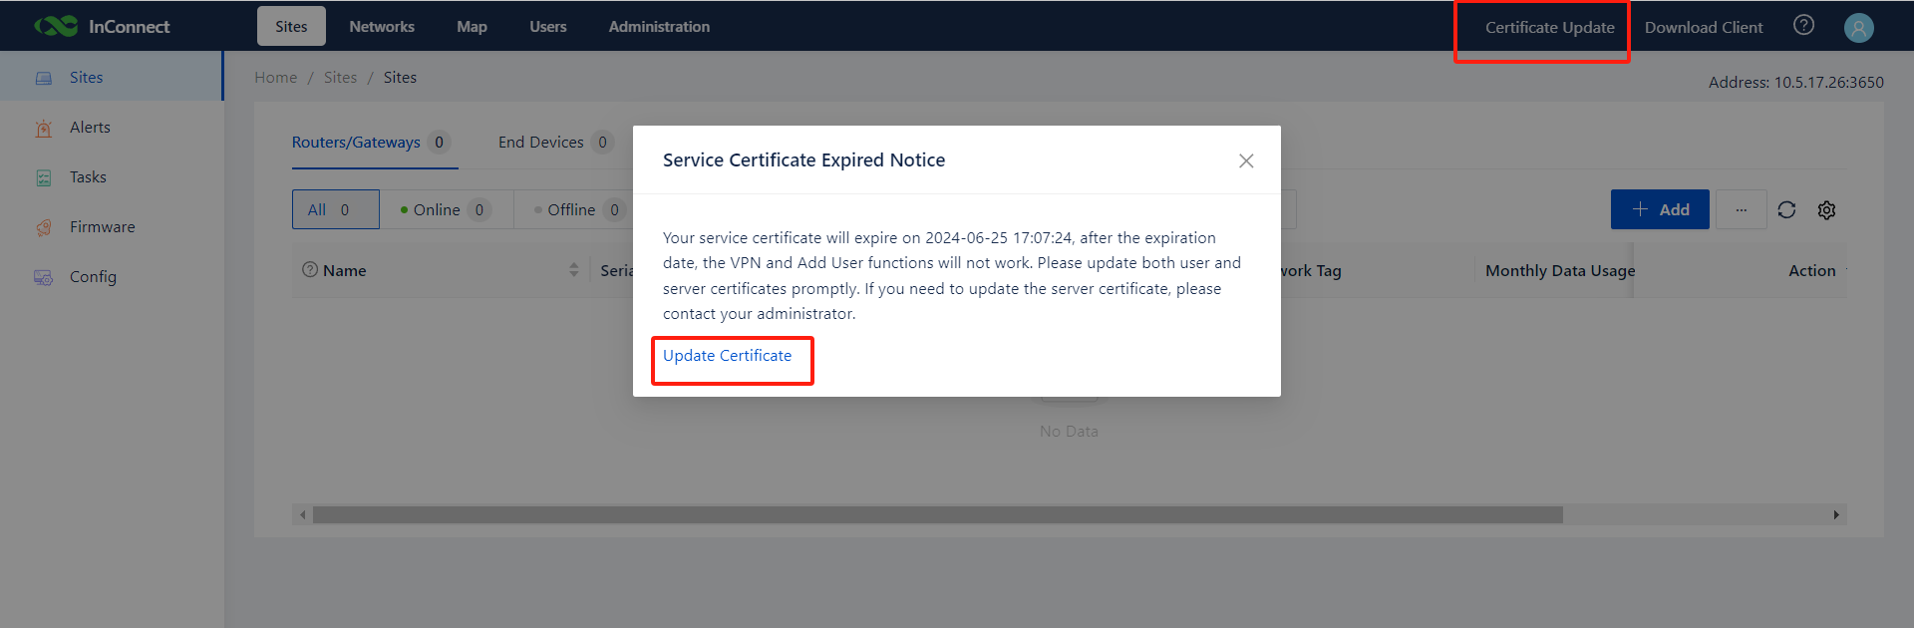The width and height of the screenshot is (1914, 628).
Task: Click the Update Certificate link
Action: click(727, 356)
